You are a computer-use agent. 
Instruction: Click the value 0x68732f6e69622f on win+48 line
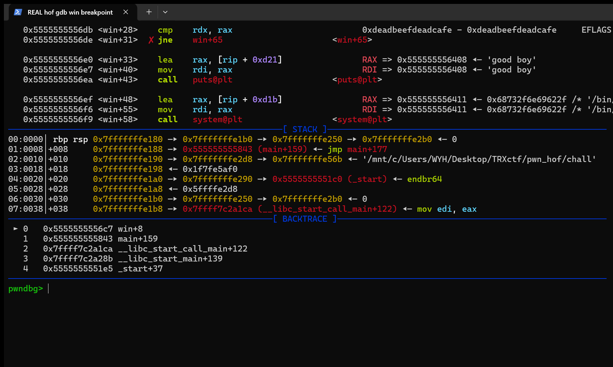click(526, 100)
